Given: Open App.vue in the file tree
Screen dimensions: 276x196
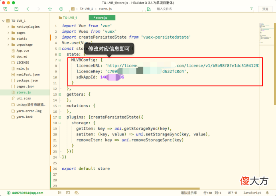Looking at the screenshot, I should [23, 51].
